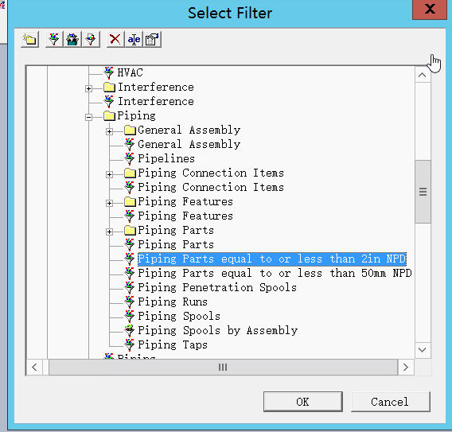Image resolution: width=452 pixels, height=432 pixels.
Task: Click the New Compound Filter toolbar icon
Action: tap(72, 40)
